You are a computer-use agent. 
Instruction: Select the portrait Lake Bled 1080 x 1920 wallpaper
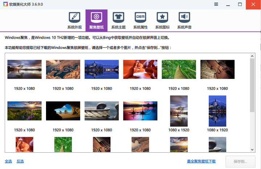pos(217,111)
